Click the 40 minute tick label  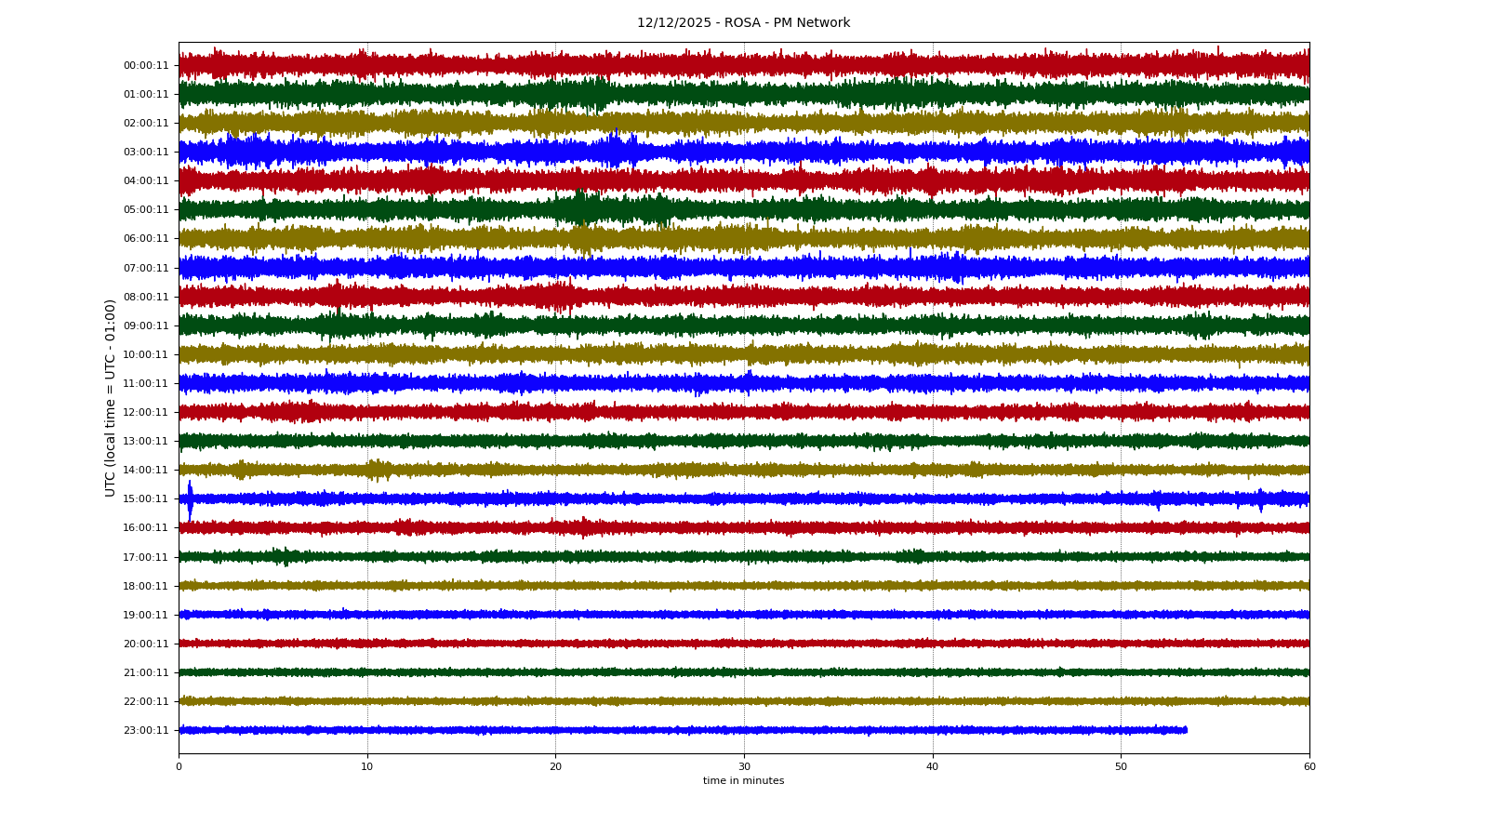click(932, 767)
